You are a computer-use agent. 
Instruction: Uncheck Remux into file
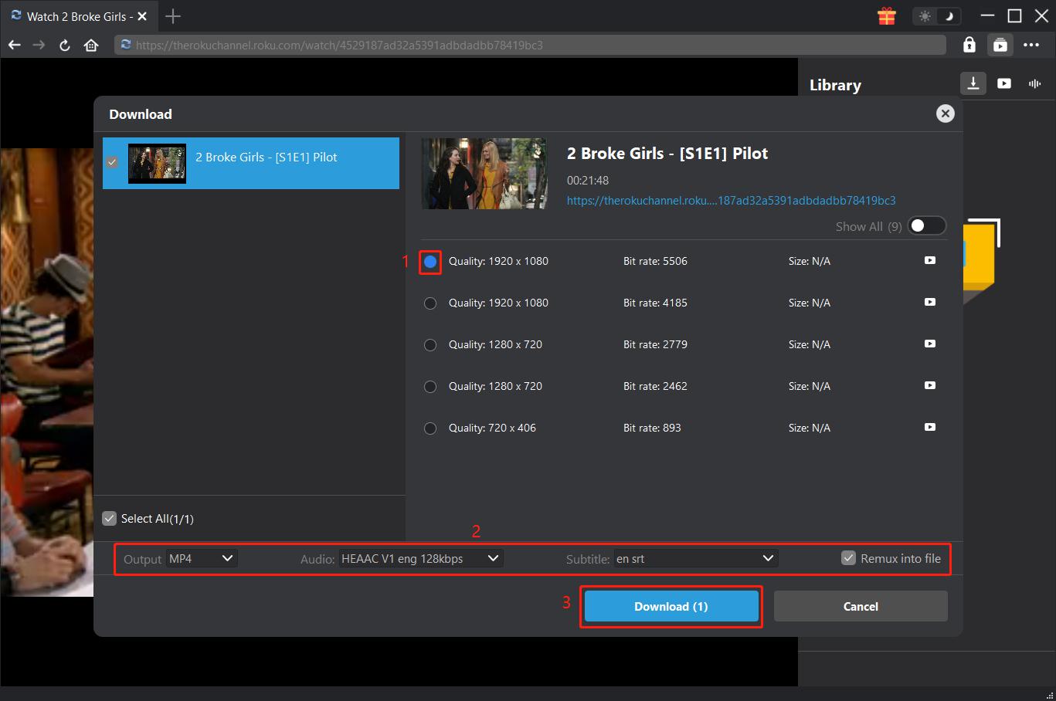click(x=850, y=557)
